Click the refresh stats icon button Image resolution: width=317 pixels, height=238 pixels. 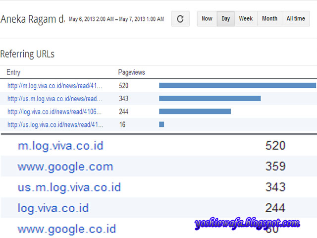point(180,19)
